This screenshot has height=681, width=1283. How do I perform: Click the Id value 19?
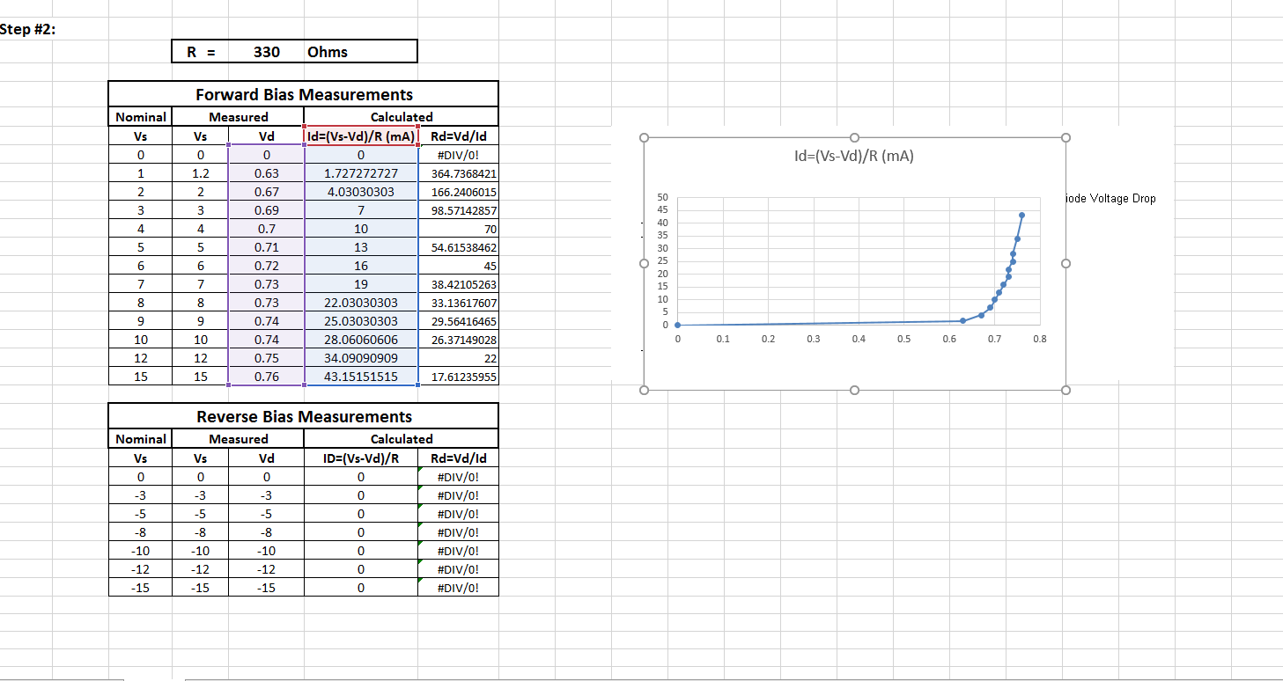click(361, 284)
